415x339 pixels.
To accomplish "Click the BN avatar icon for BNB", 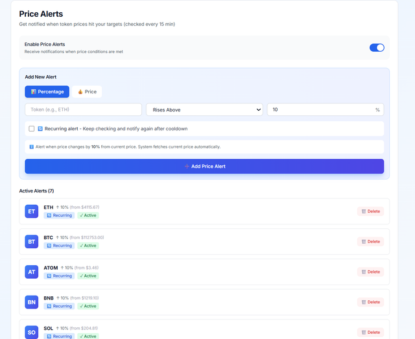I will pyautogui.click(x=32, y=302).
